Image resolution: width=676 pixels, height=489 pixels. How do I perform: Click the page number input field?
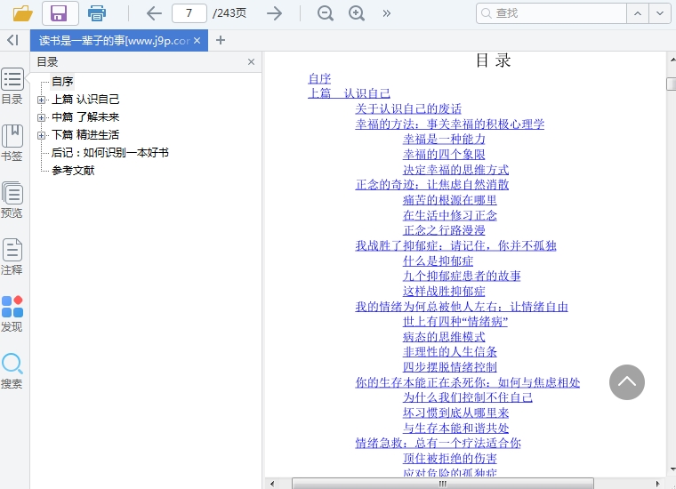(189, 13)
